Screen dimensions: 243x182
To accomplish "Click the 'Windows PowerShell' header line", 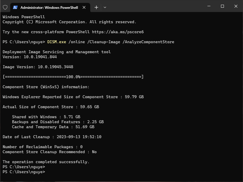I will (x=24, y=17).
